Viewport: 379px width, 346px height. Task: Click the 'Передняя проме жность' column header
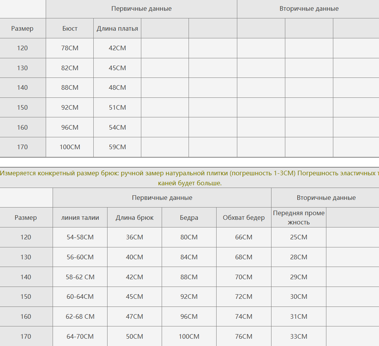pyautogui.click(x=298, y=217)
